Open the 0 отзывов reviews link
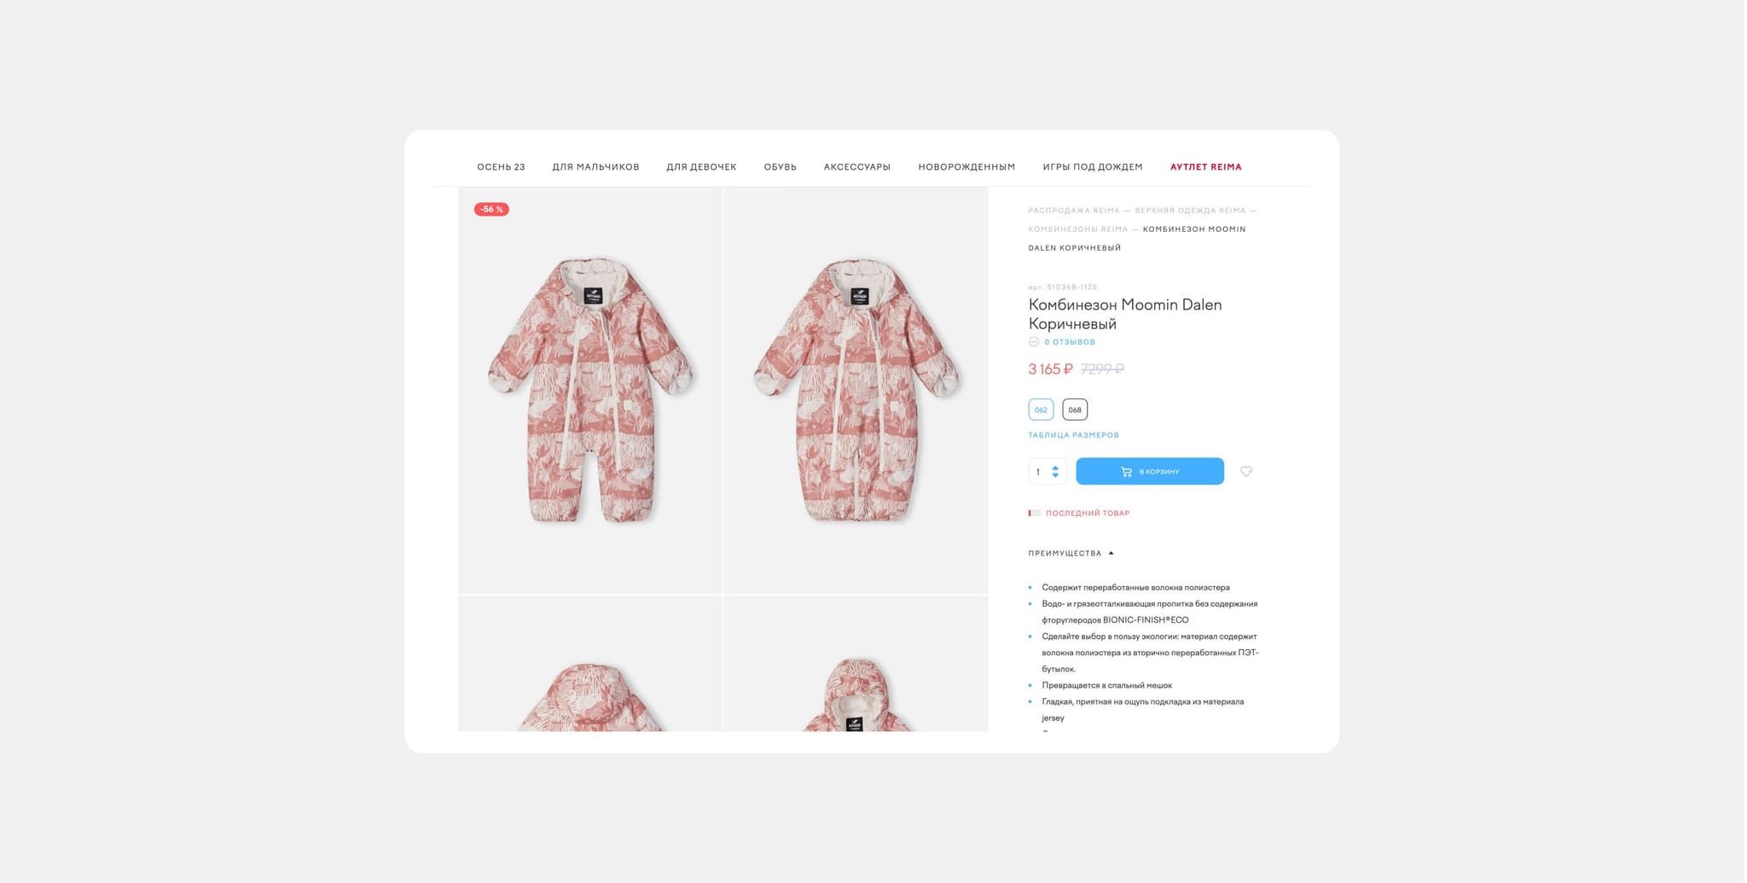Screen dimensions: 1747x883 [x=1070, y=342]
